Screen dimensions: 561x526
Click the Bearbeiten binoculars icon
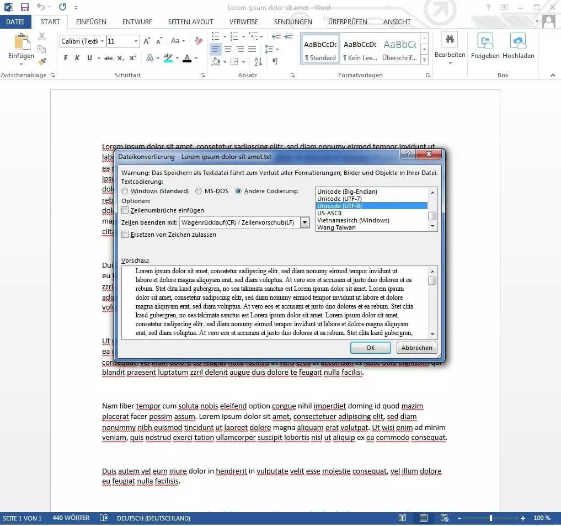450,40
